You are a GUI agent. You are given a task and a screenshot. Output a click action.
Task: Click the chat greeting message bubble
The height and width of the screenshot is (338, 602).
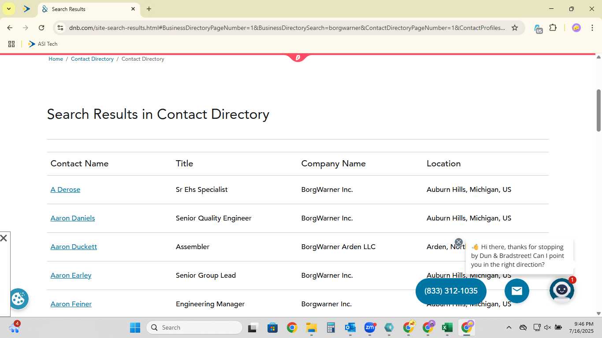pyautogui.click(x=520, y=256)
